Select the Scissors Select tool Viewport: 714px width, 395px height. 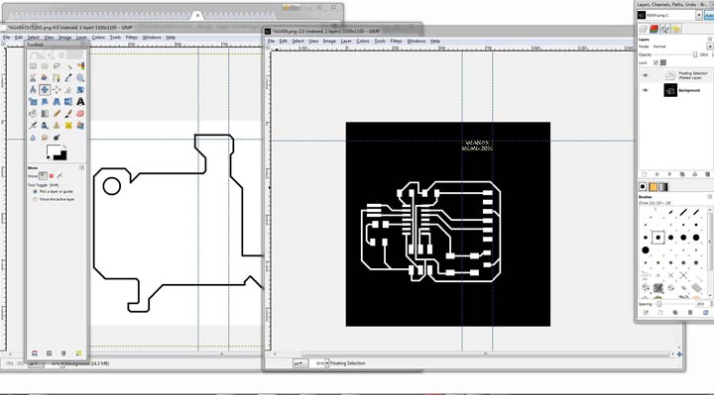click(x=33, y=78)
